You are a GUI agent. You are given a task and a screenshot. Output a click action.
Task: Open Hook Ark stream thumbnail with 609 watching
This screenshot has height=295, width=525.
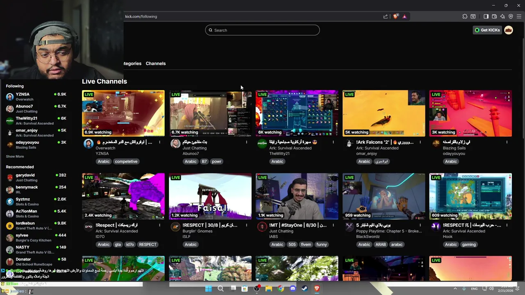[x=470, y=196]
